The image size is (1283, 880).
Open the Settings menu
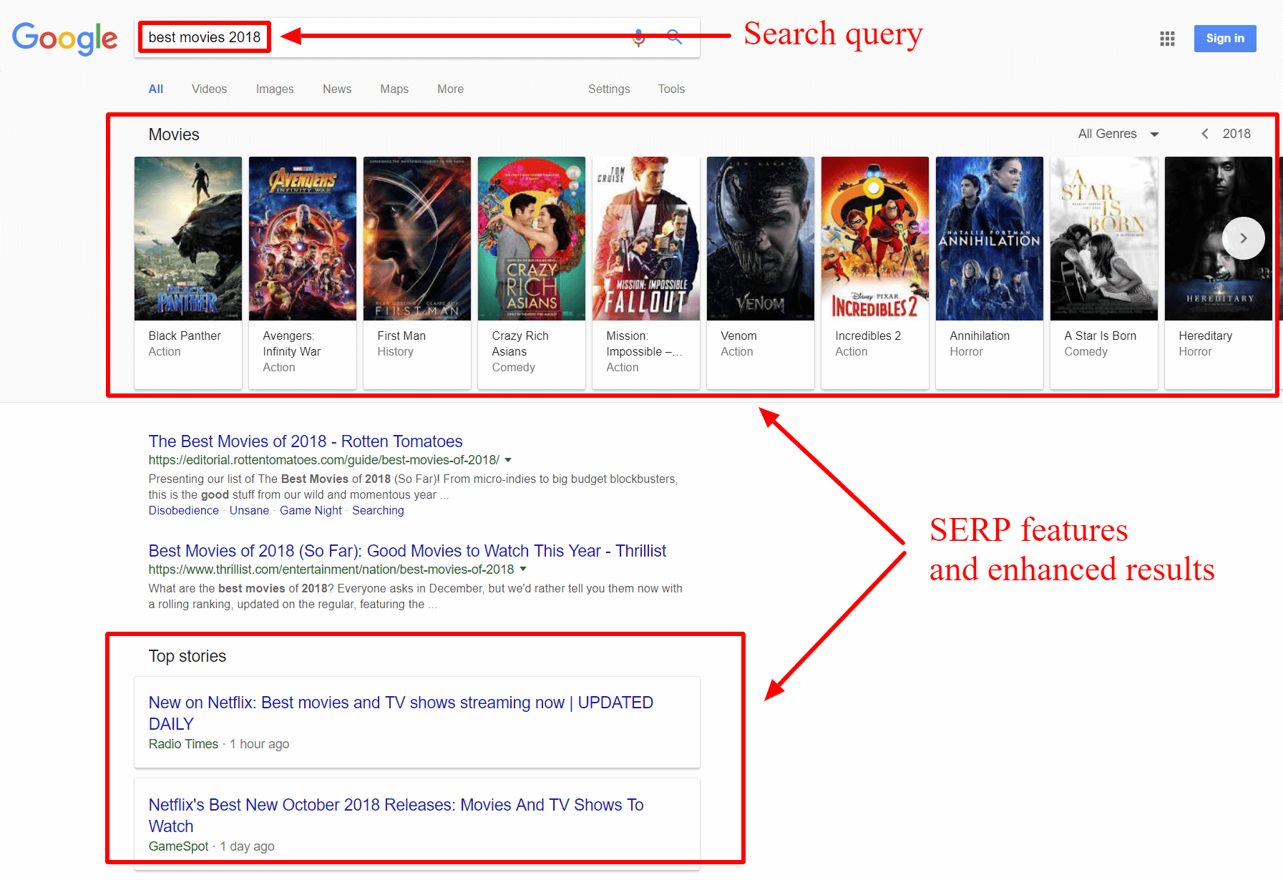click(609, 89)
